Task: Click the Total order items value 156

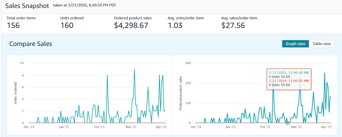Action: [13, 25]
